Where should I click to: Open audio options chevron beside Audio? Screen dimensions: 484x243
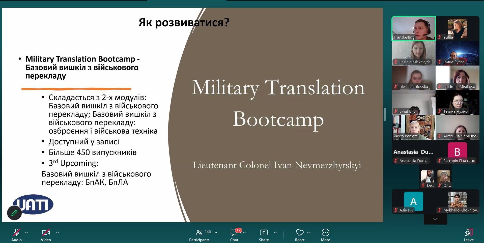pyautogui.click(x=26, y=232)
